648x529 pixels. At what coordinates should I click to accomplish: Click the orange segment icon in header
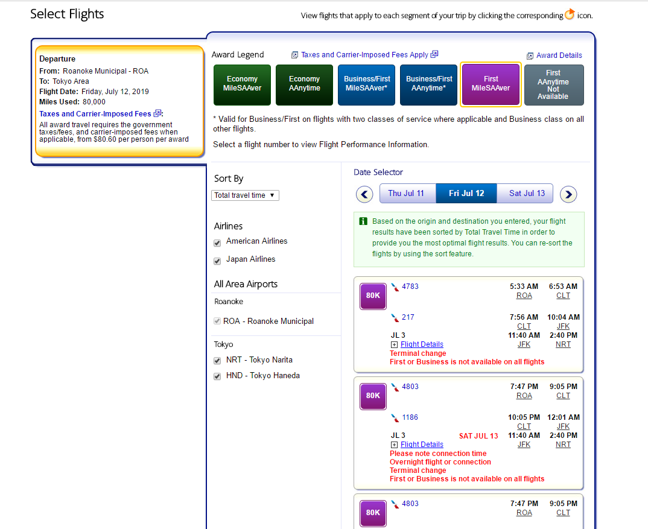click(570, 14)
